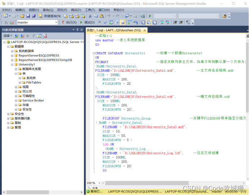The height and width of the screenshot is (195, 249).
Task: Expand the ReportServer$SQLEXPRESSTempDB node
Action: 12,60
